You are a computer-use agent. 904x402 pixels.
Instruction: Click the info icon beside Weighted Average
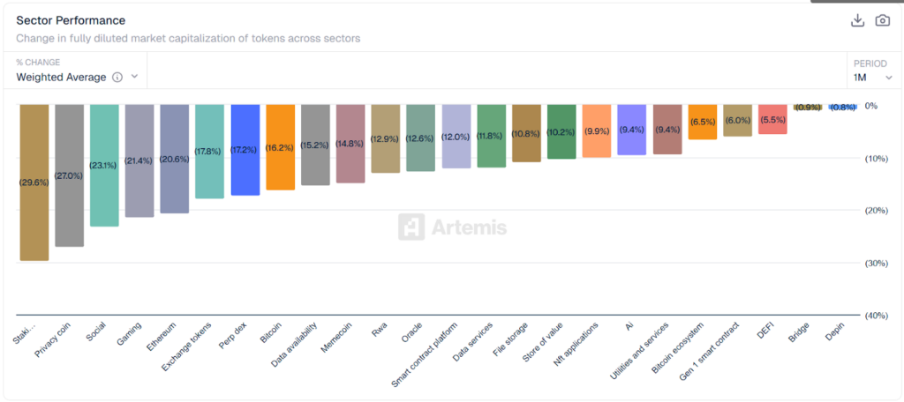point(117,77)
